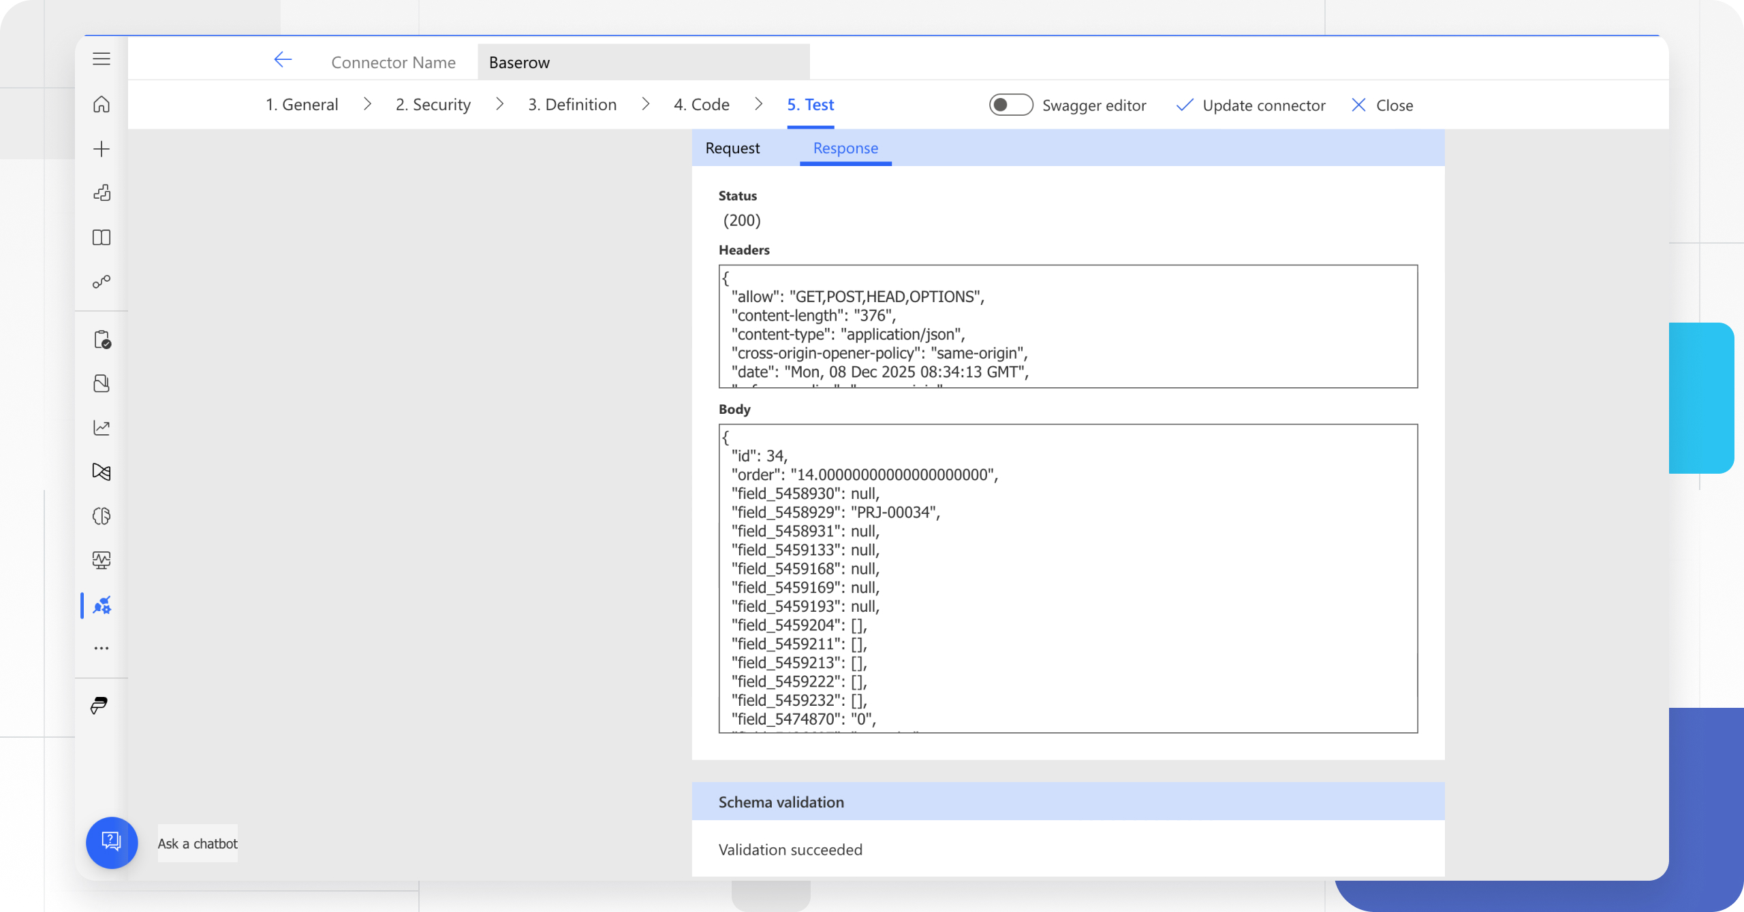Toggle the Swagger editor switch
This screenshot has width=1744, height=912.
(1011, 105)
